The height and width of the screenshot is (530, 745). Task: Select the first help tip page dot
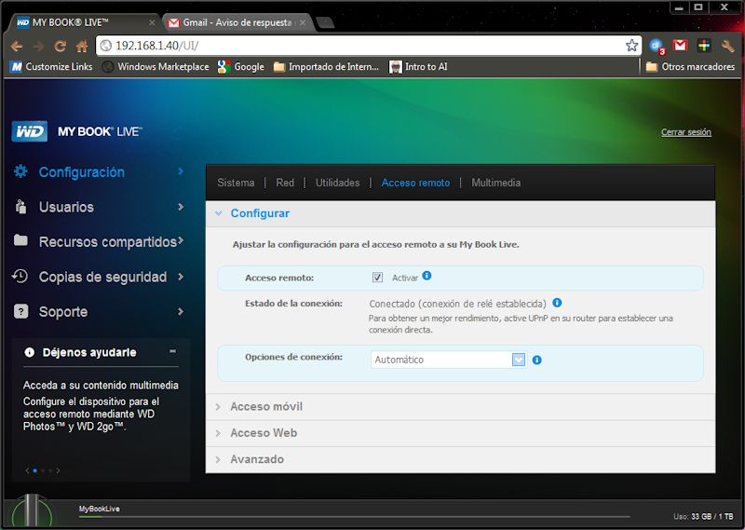click(34, 470)
